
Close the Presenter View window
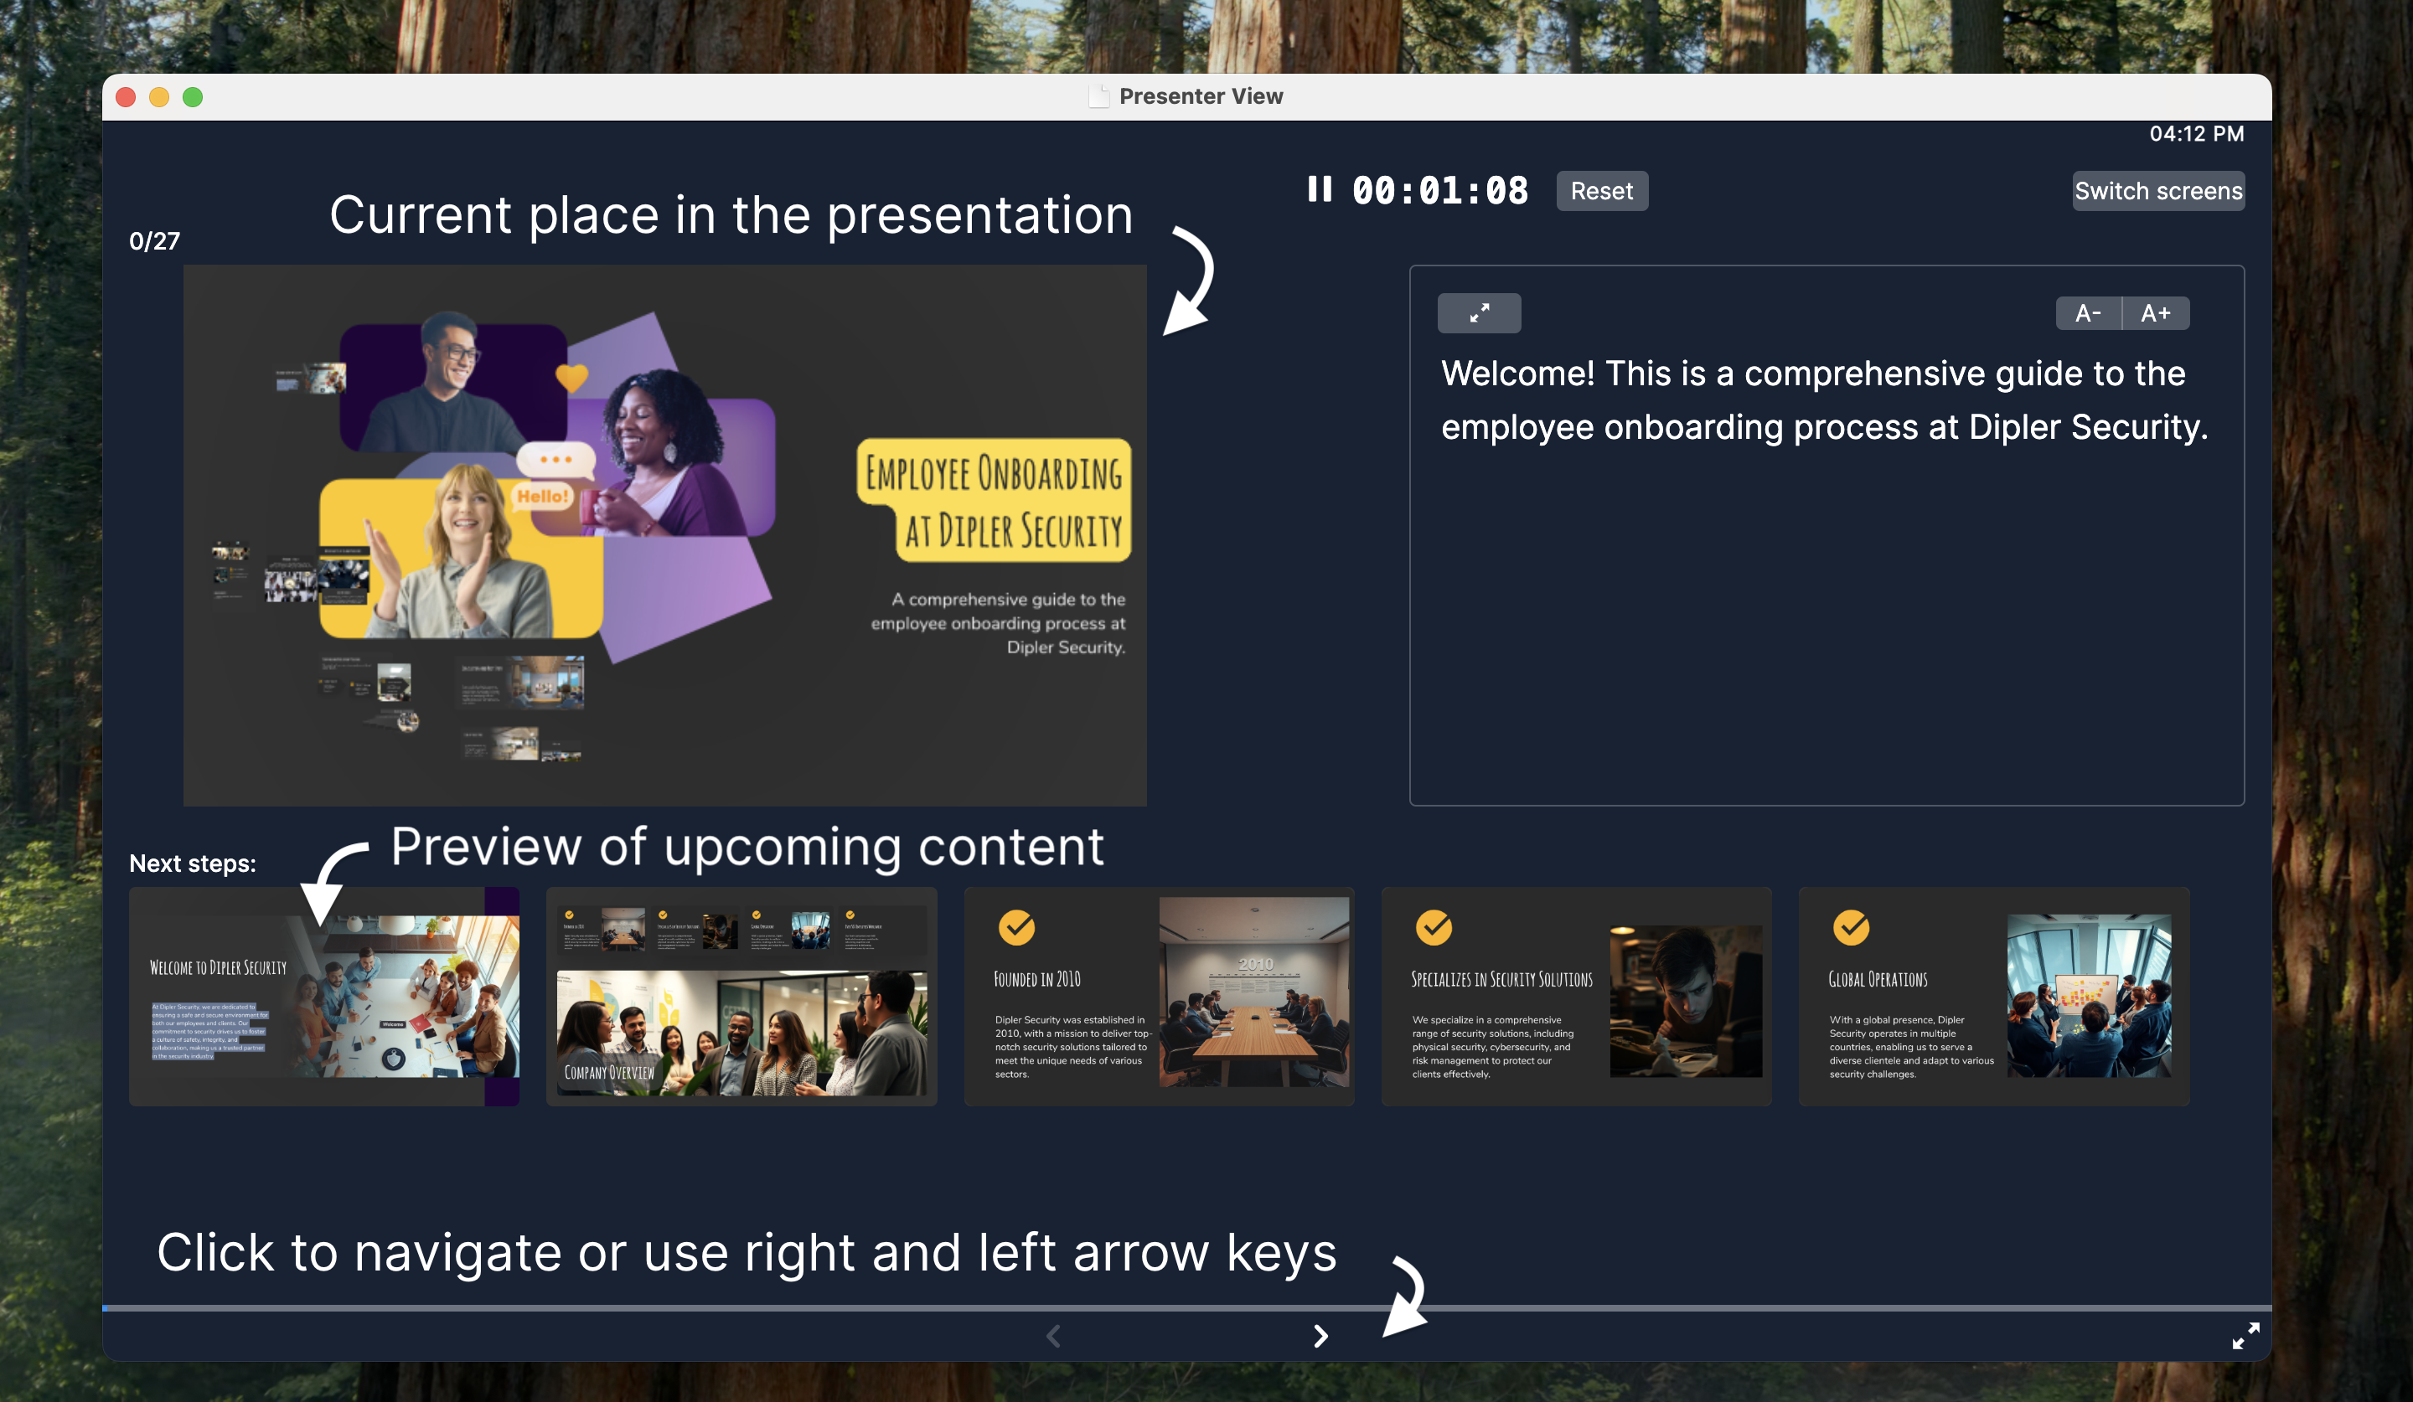click(126, 96)
